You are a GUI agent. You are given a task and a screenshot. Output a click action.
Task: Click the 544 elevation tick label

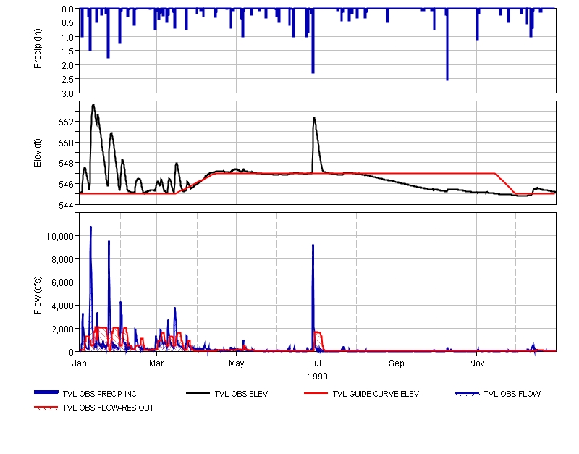pyautogui.click(x=66, y=205)
